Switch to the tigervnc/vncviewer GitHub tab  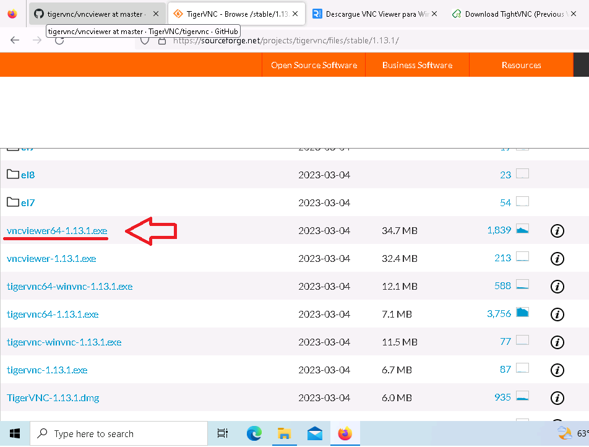(97, 14)
